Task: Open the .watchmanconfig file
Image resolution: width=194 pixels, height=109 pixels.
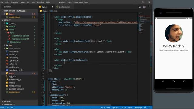Action: [x=16, y=70]
